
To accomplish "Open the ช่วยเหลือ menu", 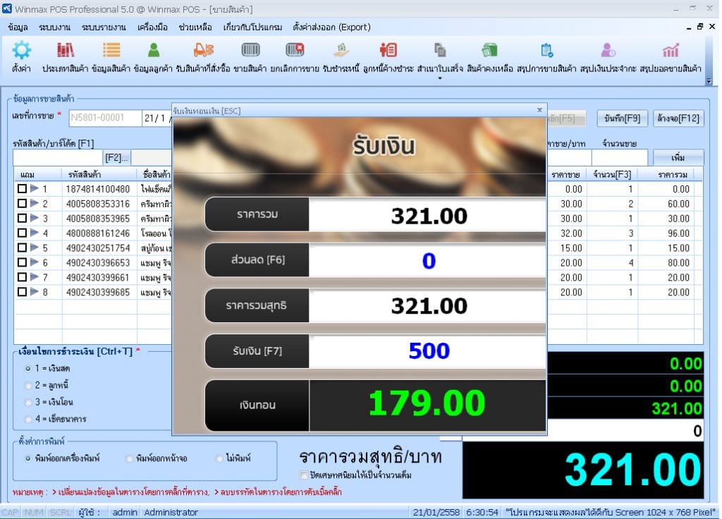I will [x=195, y=28].
